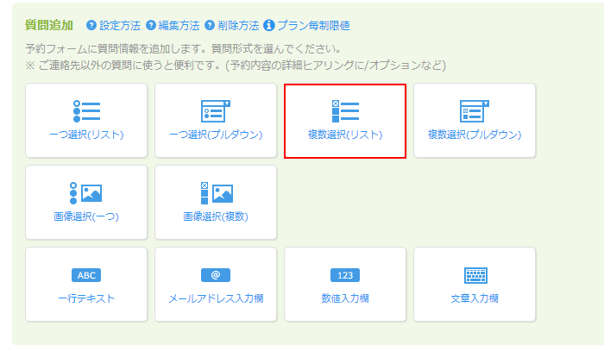
Task: Click the multiple-select pulldown icon
Action: point(475,110)
